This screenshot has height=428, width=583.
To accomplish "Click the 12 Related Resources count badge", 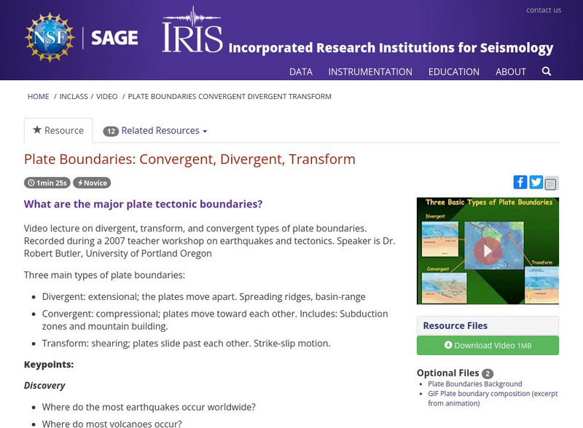I will [x=110, y=130].
